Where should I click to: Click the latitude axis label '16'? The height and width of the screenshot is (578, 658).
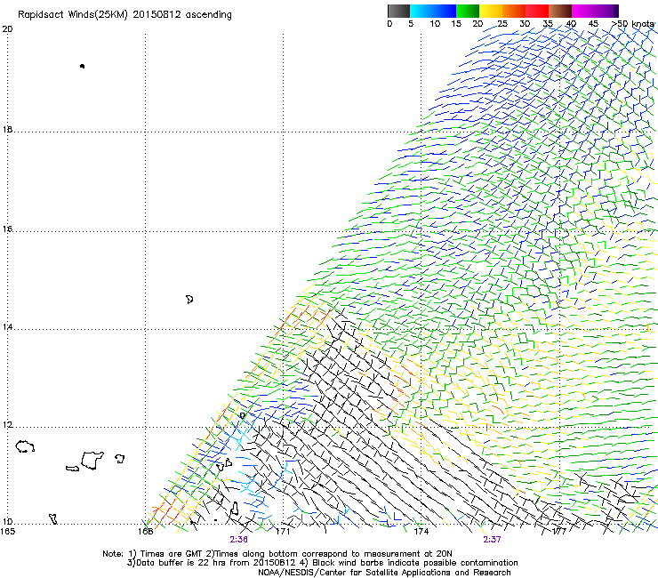point(7,229)
